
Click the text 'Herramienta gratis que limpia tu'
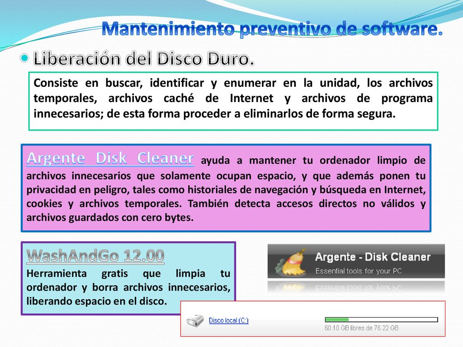(128, 273)
